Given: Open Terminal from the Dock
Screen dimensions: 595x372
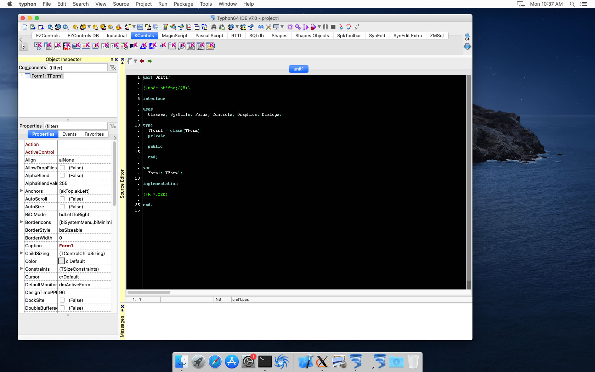Looking at the screenshot, I should (265, 362).
